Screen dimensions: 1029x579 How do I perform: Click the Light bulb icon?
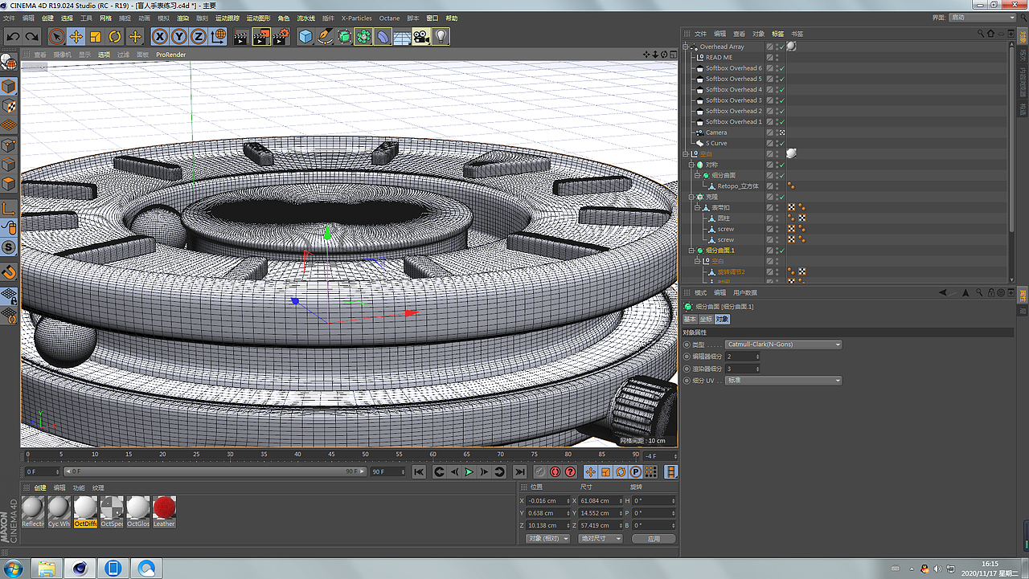441,36
